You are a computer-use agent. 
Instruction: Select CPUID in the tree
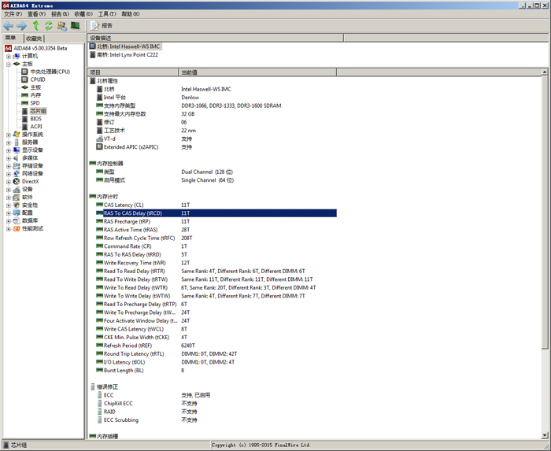click(x=38, y=79)
